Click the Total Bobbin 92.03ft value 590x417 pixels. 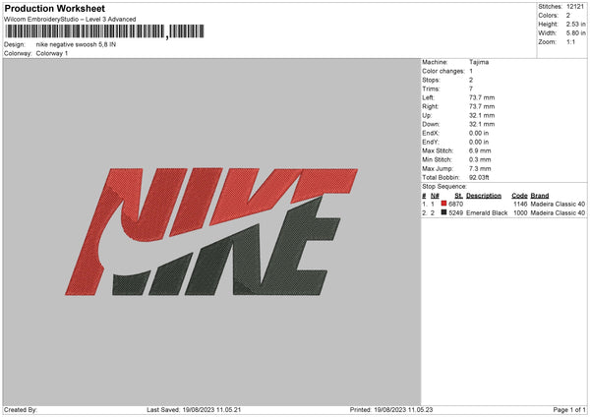point(479,178)
